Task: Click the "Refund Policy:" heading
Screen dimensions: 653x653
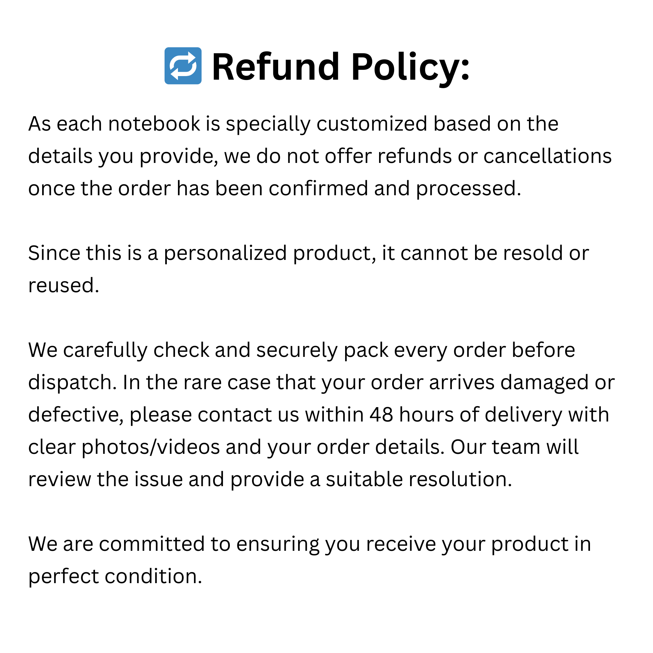Action: pyautogui.click(x=340, y=67)
